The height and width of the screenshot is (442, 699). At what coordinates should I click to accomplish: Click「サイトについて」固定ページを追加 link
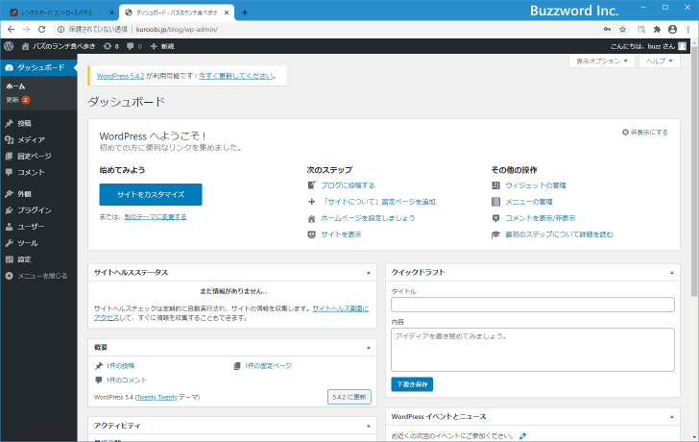tap(378, 202)
